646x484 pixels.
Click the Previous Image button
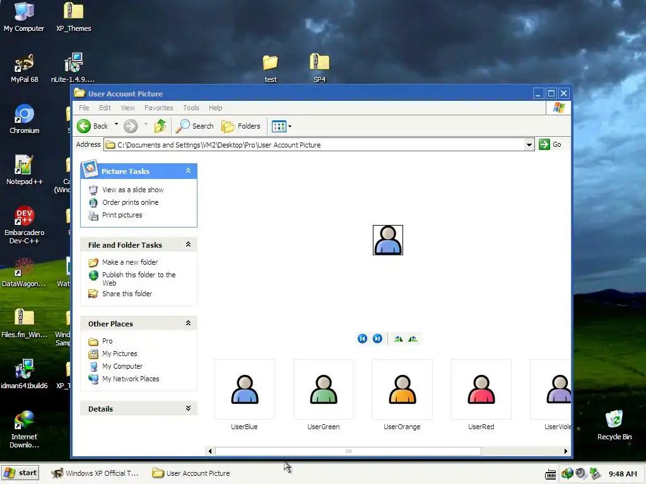click(362, 338)
